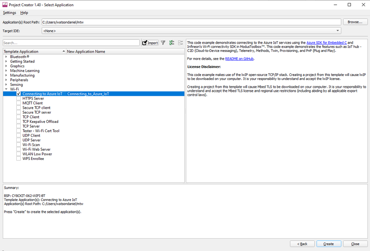Check the MQTT Client template checkbox
The height and width of the screenshot is (251, 370).
[x=19, y=103]
